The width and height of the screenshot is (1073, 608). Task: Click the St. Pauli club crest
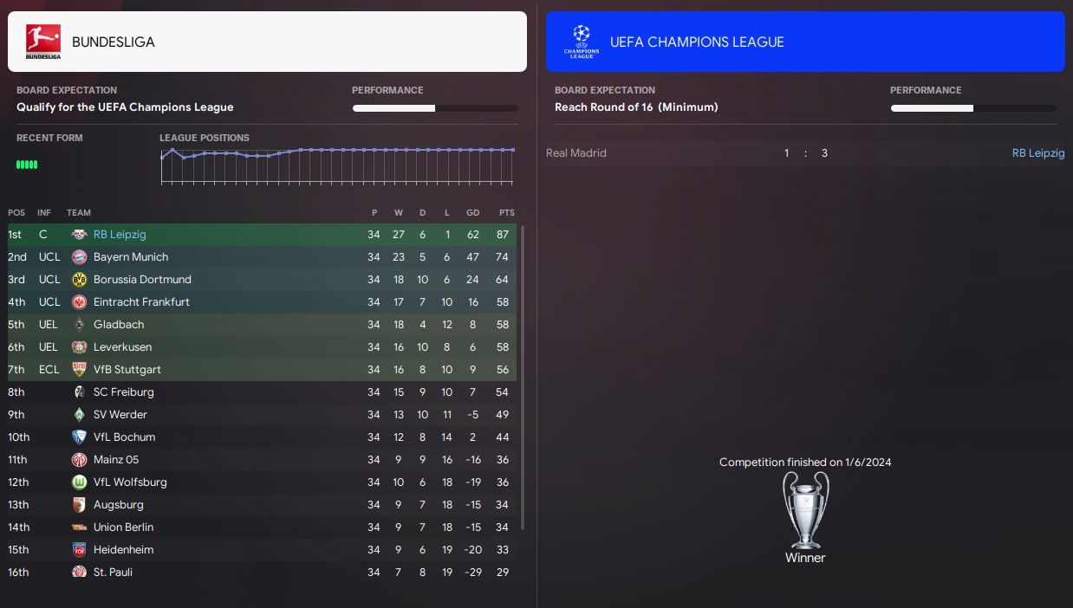79,572
